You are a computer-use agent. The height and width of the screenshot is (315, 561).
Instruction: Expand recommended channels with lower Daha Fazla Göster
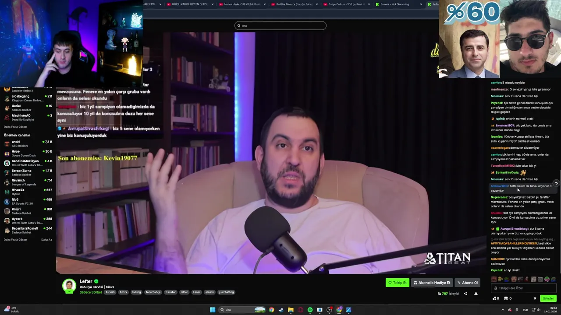pos(15,240)
